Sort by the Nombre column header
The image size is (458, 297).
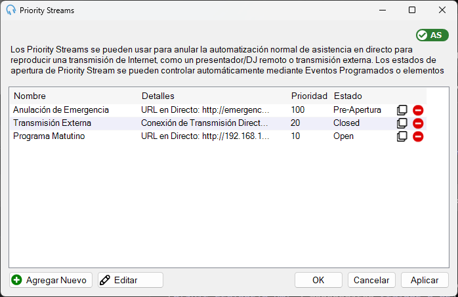(30, 96)
